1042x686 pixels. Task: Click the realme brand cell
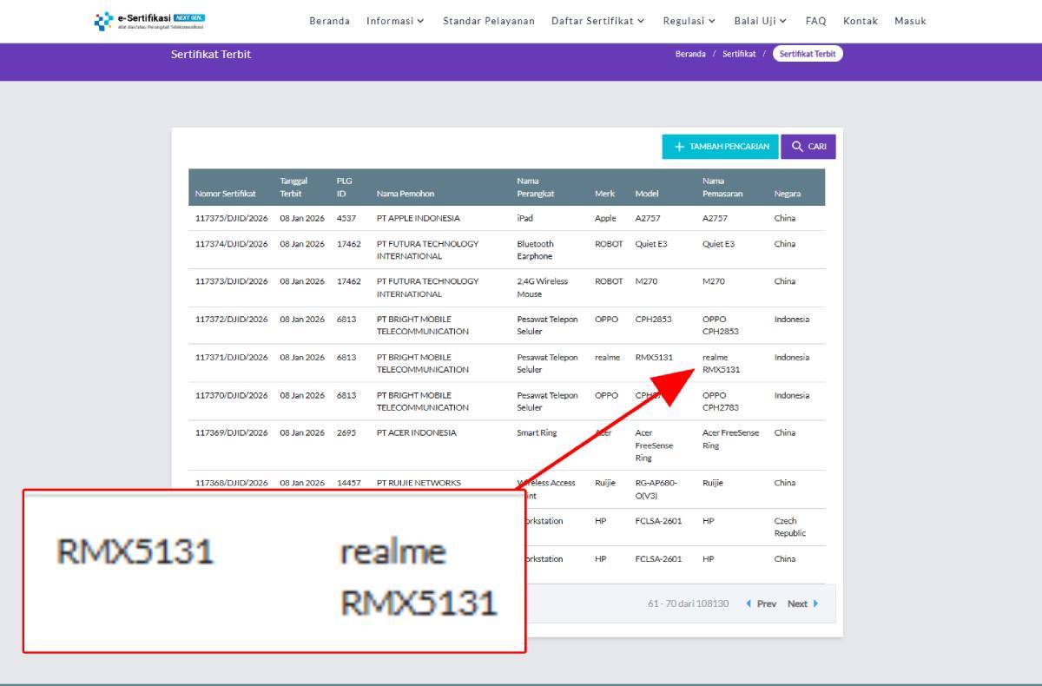tap(608, 357)
